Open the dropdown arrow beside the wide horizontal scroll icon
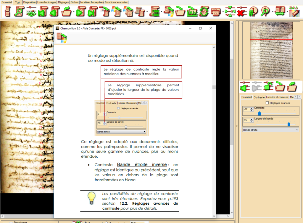Screen dimensions: 303x223 (223, 12)
